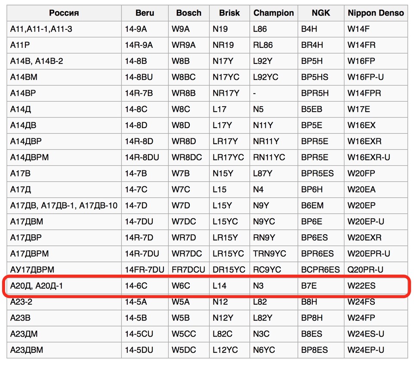Click the Champion column header
Viewport: 414px width, 365px height.
point(273,13)
